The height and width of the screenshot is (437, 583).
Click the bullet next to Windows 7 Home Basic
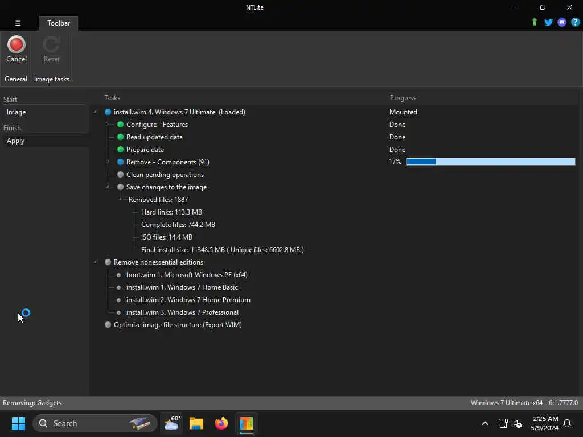pyautogui.click(x=118, y=287)
